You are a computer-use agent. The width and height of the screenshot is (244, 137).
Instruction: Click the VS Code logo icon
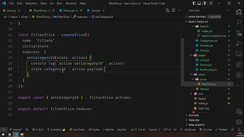[x=4, y=3]
